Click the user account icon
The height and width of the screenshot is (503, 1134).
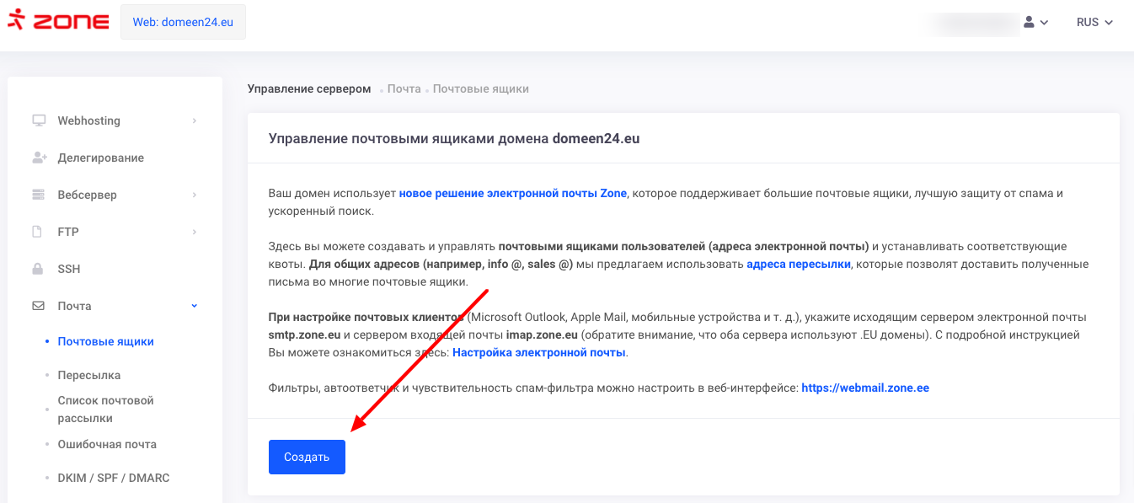[1029, 22]
